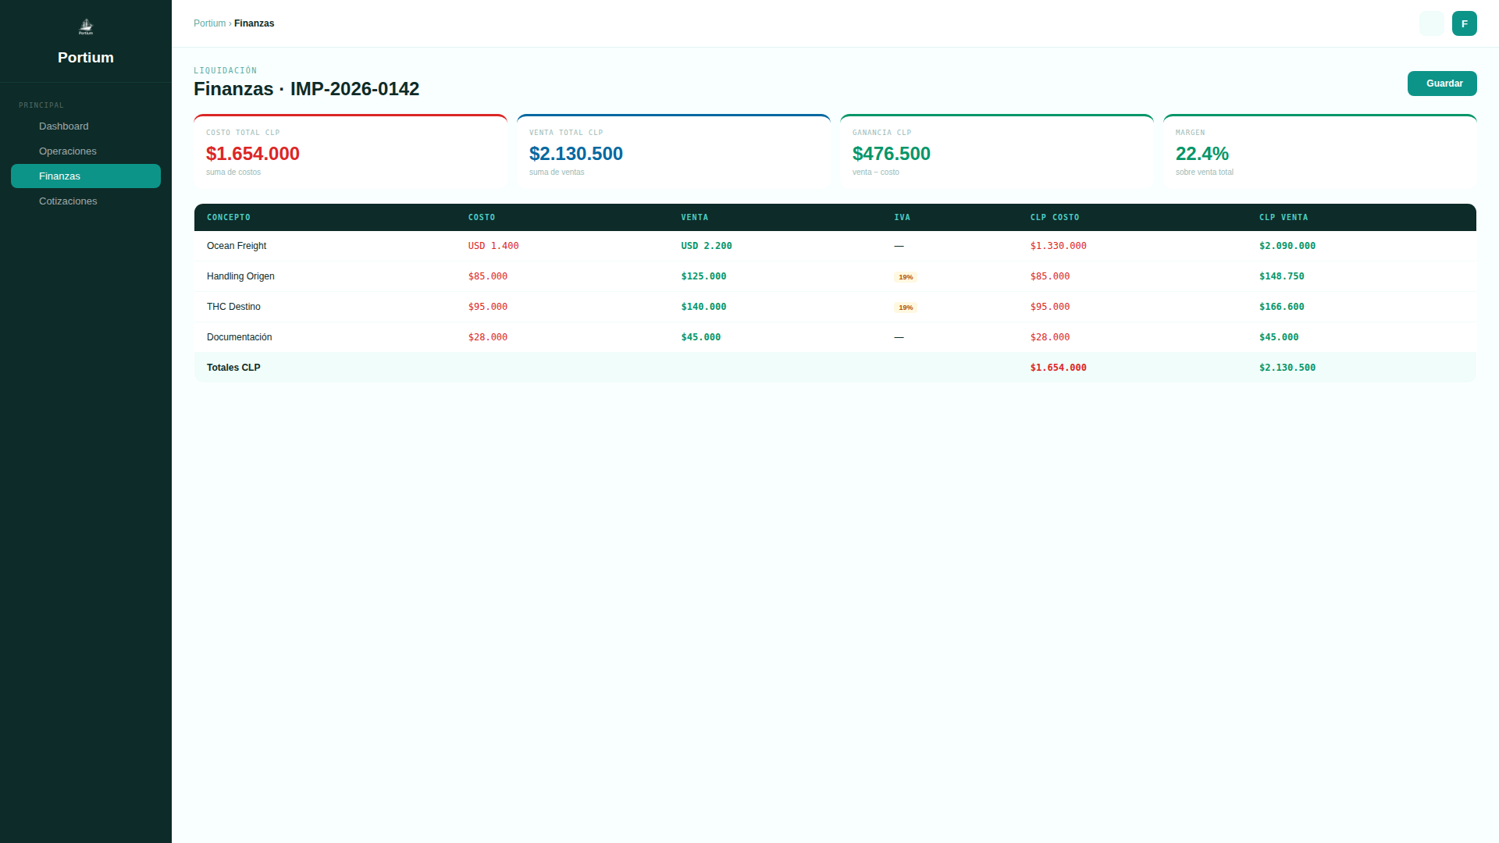Click the $140.000 venta cell
Image resolution: width=1499 pixels, height=843 pixels.
pos(703,307)
